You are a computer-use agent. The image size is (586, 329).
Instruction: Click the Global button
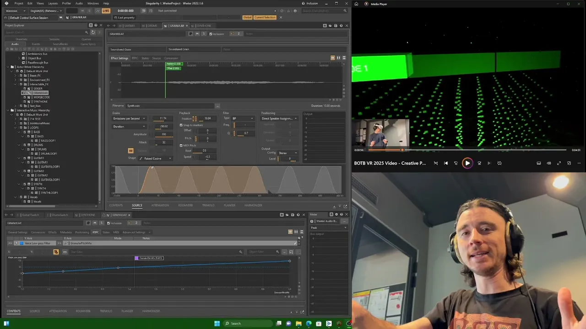(x=247, y=17)
